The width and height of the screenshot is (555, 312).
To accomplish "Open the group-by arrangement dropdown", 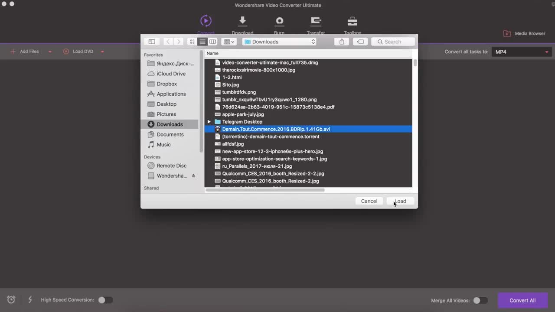I will (x=229, y=42).
